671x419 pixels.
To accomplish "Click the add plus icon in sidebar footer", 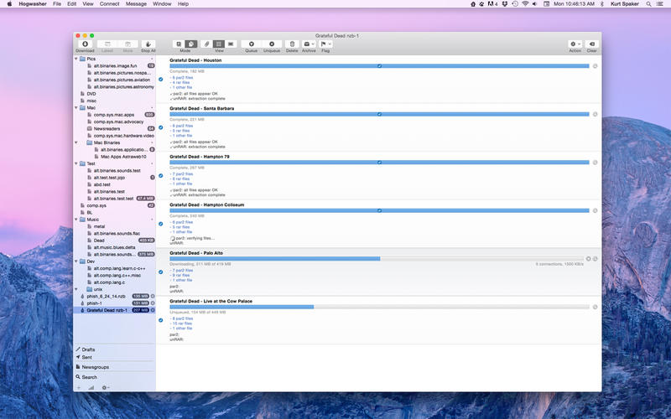I will [80, 388].
